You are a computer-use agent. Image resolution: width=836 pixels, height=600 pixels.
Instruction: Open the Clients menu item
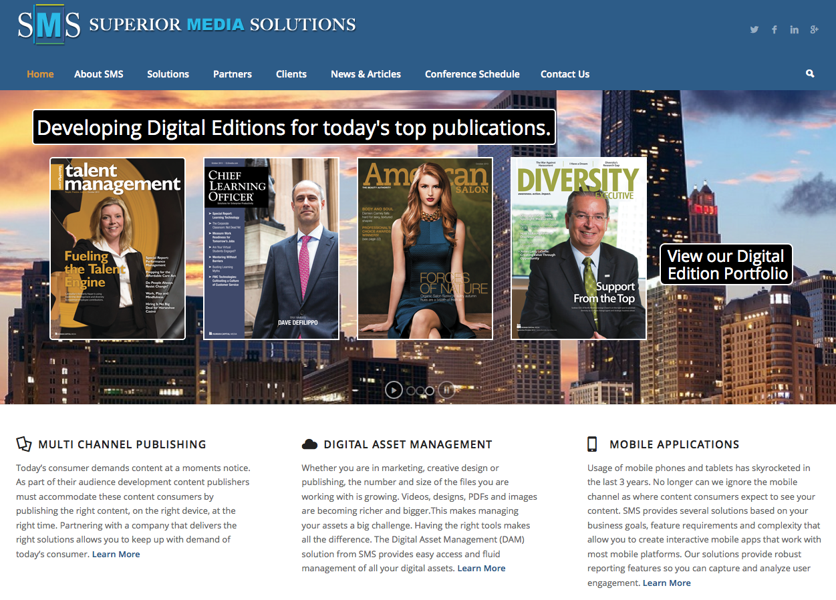coord(291,74)
